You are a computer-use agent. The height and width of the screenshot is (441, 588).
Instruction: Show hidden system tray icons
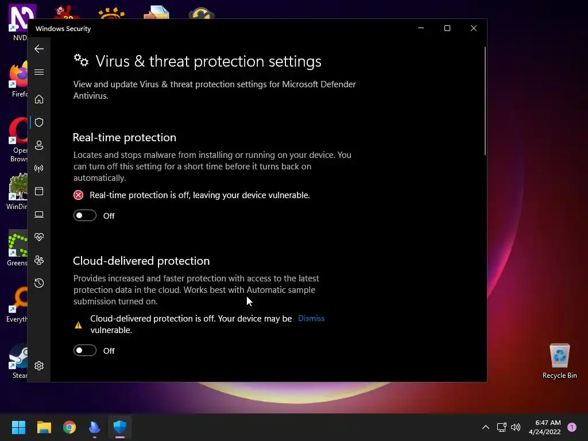486,427
